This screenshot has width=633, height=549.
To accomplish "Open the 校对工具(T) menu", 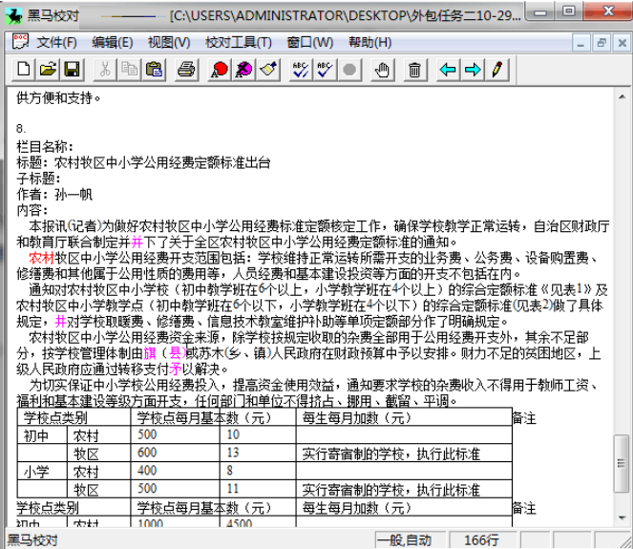I will click(238, 42).
